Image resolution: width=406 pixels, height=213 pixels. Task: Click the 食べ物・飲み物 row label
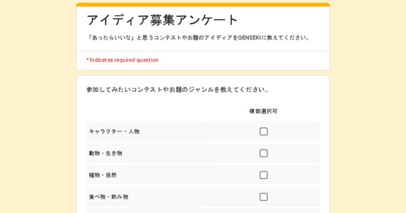108,197
